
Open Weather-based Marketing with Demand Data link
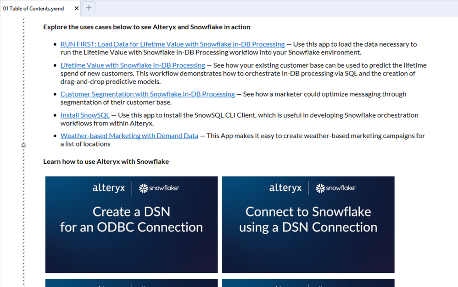point(129,136)
